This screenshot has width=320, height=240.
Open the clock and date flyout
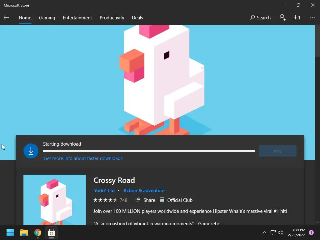point(296,232)
